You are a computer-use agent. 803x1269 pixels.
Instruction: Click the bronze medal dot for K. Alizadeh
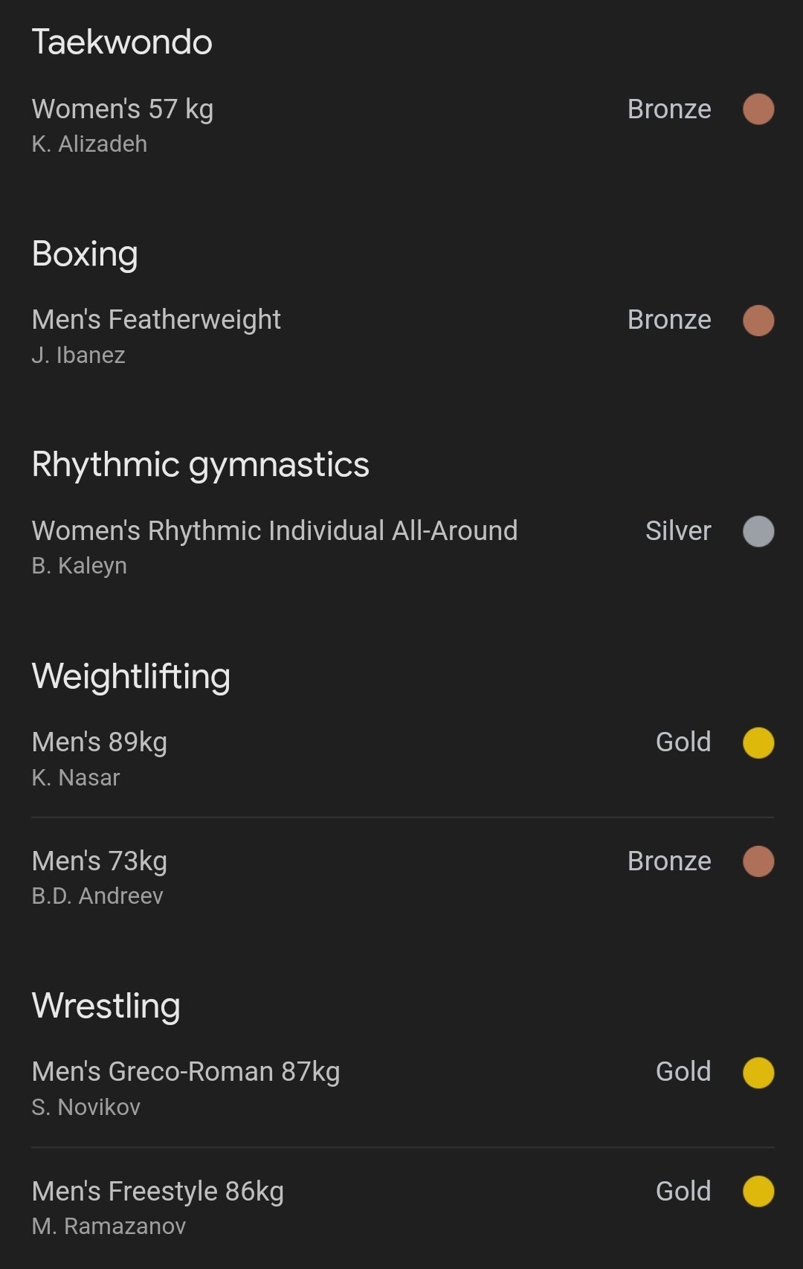pos(758,109)
